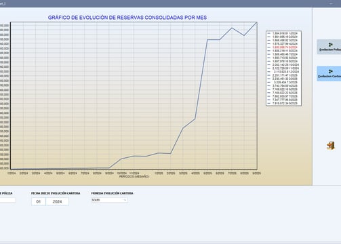Select the 12/2024 legend entry
Viewport: 341px width, 244px height.
283,72
